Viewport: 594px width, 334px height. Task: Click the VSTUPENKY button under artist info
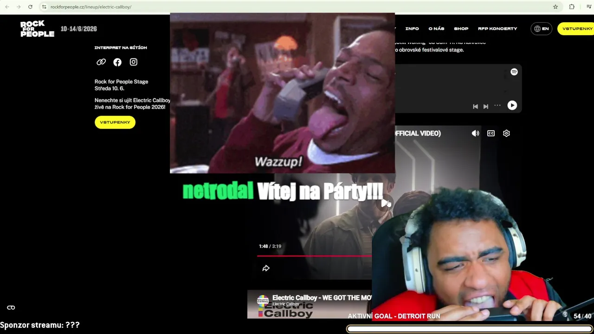pyautogui.click(x=115, y=122)
